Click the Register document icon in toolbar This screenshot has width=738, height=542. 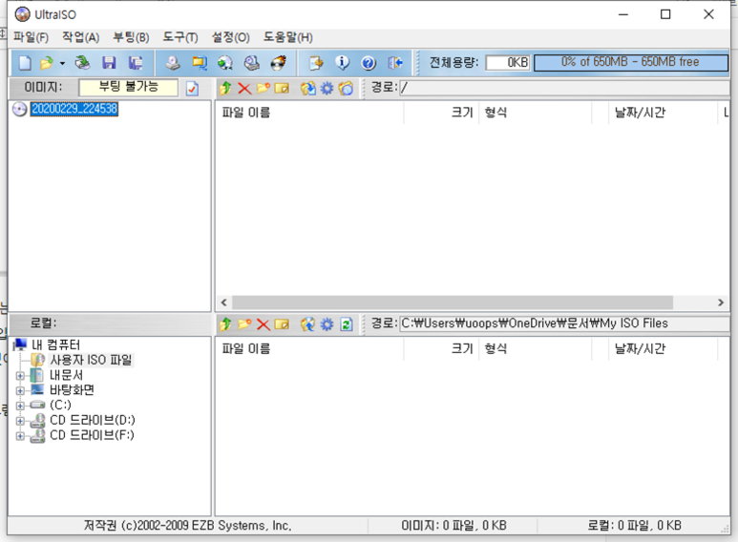pos(316,63)
